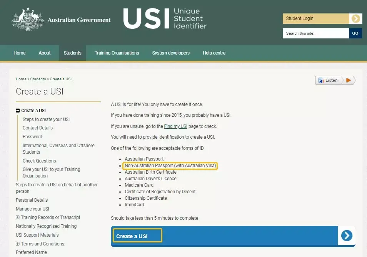This screenshot has width=367, height=257.
Task: Open the Home navigation tab
Action: tap(19, 53)
